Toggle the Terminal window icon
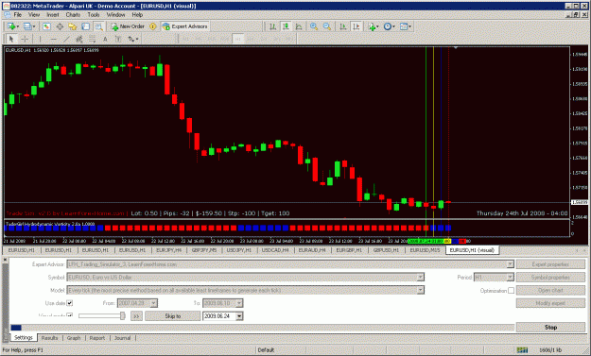The image size is (591, 356). pos(85,26)
